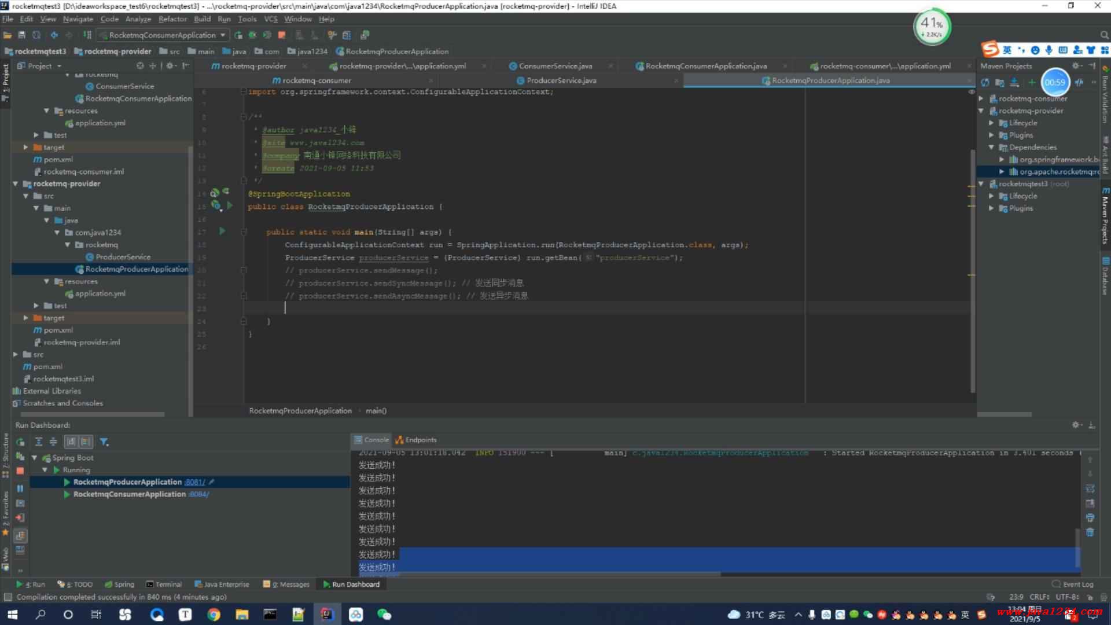Click Expand All in Run Dashboard toolbar
This screenshot has width=1111, height=625.
(39, 442)
